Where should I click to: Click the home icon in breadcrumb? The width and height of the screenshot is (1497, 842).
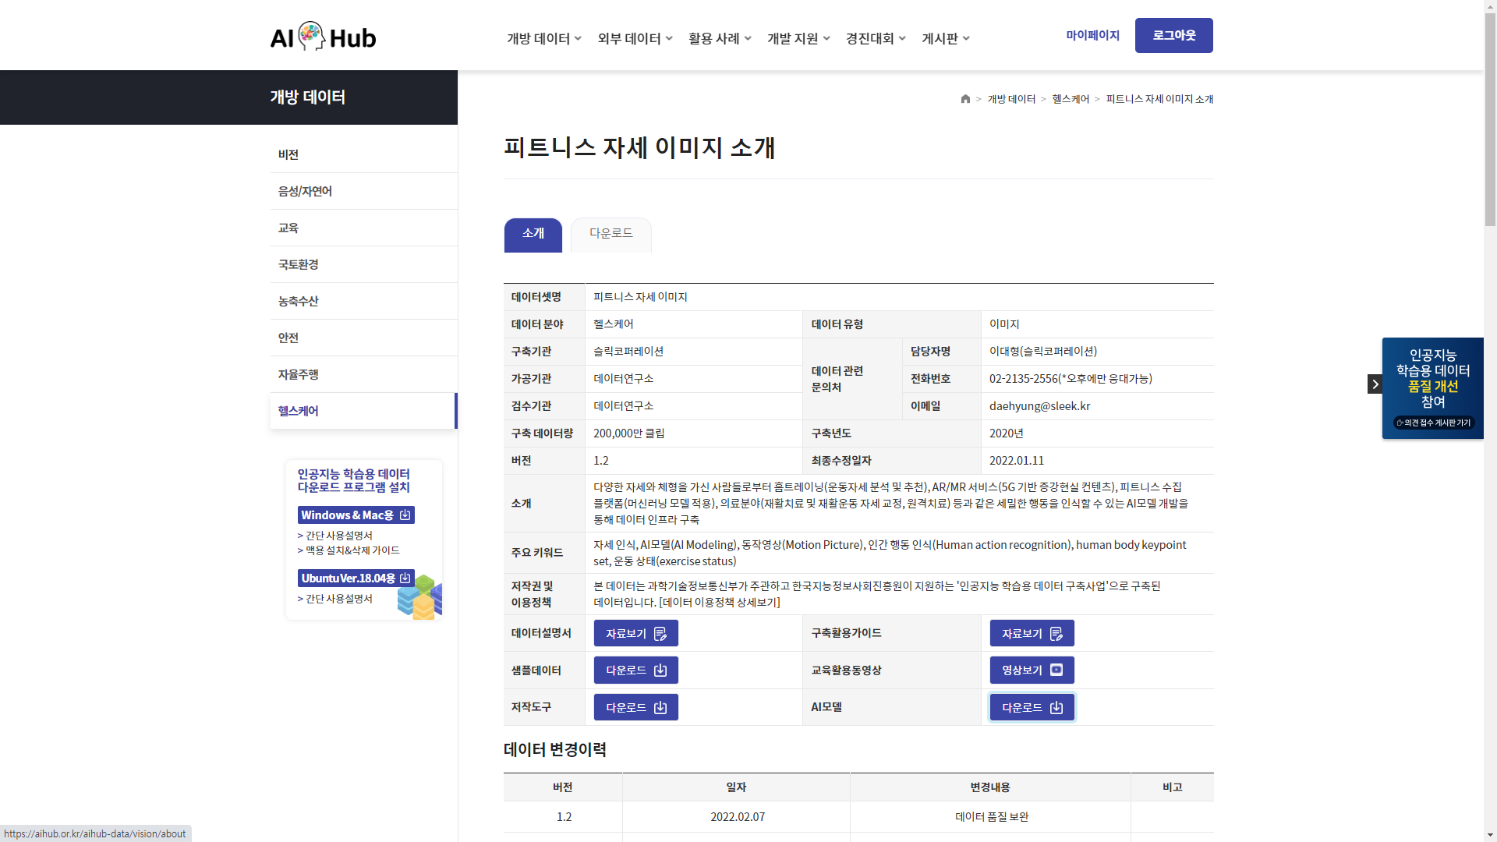965,99
